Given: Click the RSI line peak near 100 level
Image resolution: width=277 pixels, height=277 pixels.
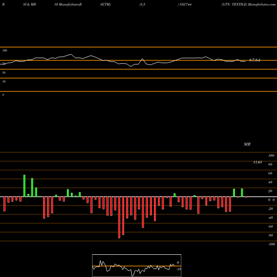Looking at the screenshot, I should pyautogui.click(x=71, y=54).
